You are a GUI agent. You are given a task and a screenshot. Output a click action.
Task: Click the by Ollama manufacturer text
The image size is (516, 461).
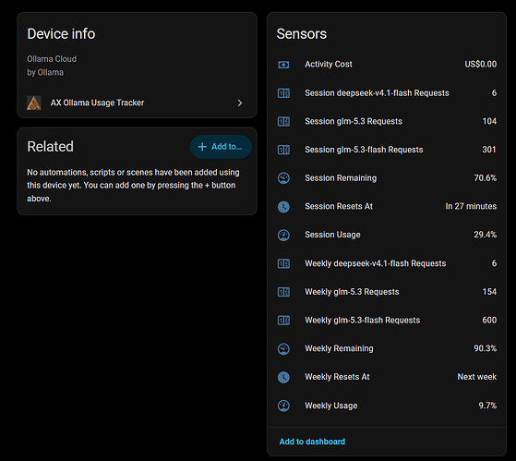[45, 72]
